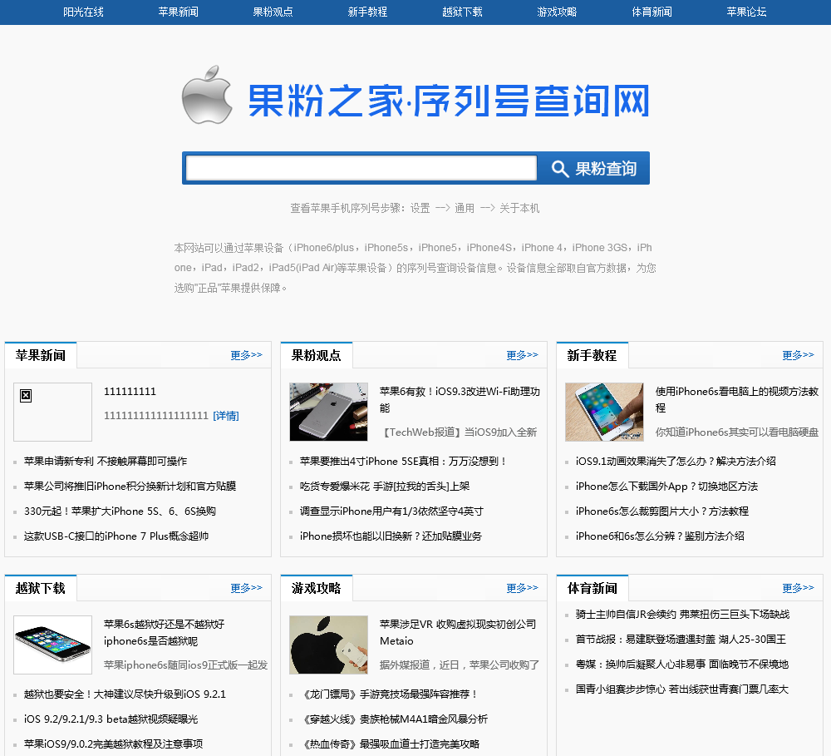Open 国青小组赛步步惊心 article

click(x=682, y=689)
